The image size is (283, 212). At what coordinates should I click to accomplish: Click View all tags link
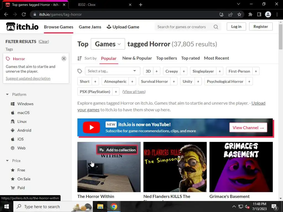(x=134, y=92)
